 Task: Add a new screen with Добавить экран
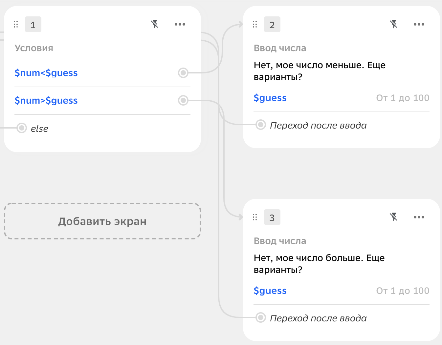click(102, 221)
